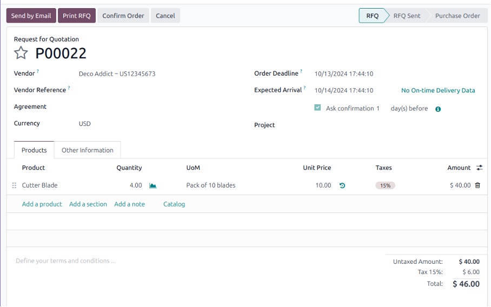491x307 pixels.
Task: Click the $ 40.00 line amount
Action: pyautogui.click(x=460, y=185)
